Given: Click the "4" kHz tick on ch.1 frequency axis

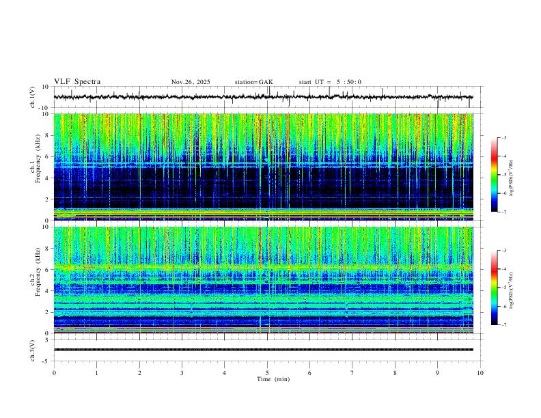Looking at the screenshot, I should (47, 178).
